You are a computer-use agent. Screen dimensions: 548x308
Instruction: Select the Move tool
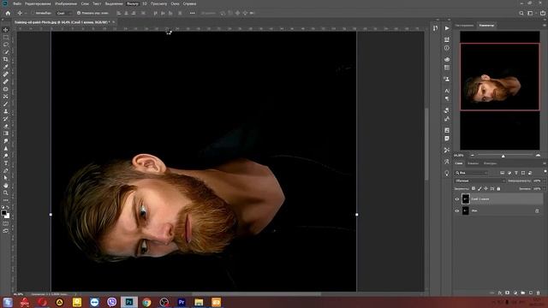(6, 30)
